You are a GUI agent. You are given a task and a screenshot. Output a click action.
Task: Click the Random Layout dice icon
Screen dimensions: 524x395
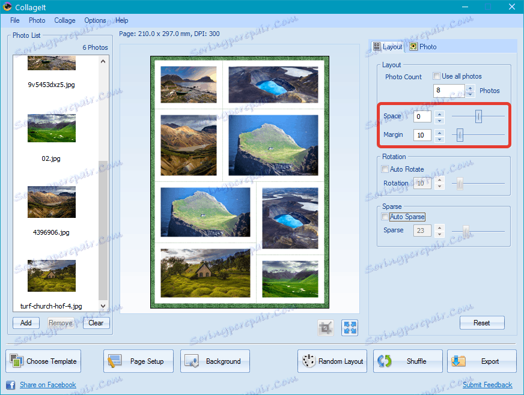point(308,361)
